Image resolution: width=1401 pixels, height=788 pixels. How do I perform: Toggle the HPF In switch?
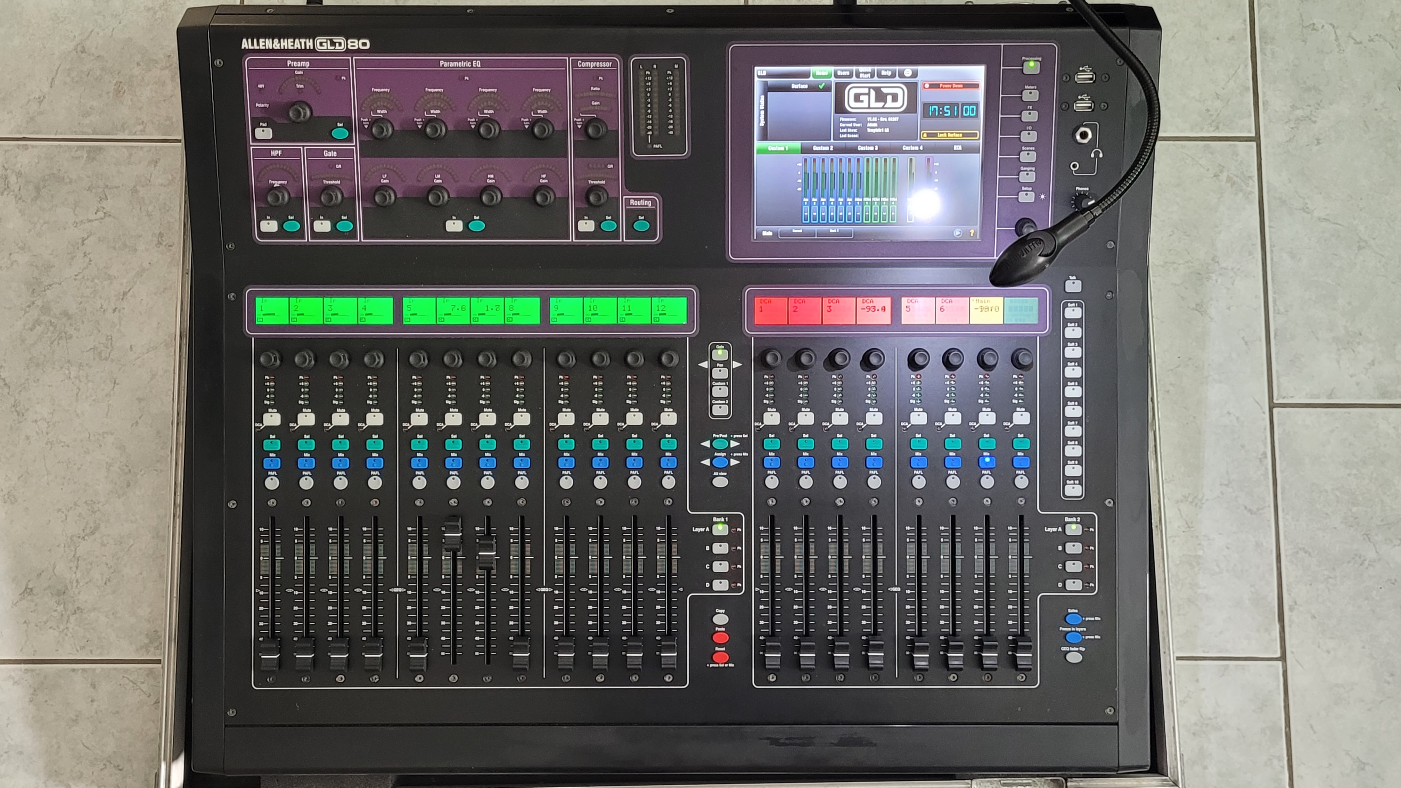click(269, 226)
